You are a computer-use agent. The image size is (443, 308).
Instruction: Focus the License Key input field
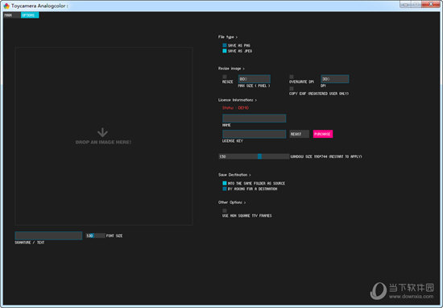coord(255,134)
